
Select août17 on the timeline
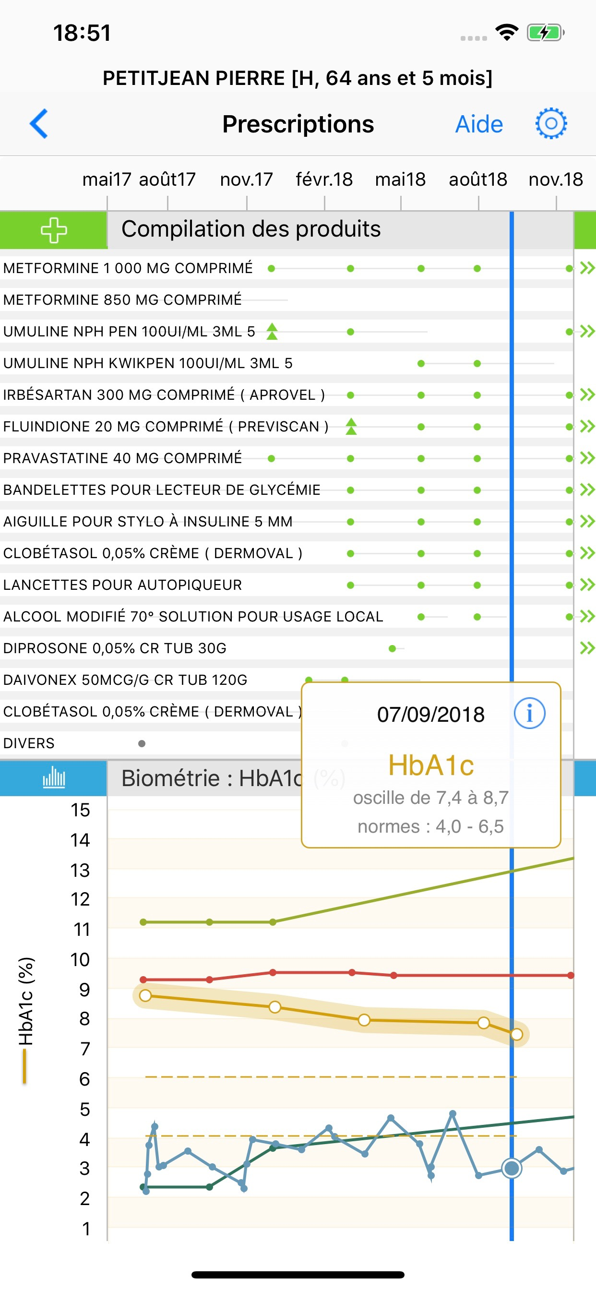pyautogui.click(x=167, y=180)
